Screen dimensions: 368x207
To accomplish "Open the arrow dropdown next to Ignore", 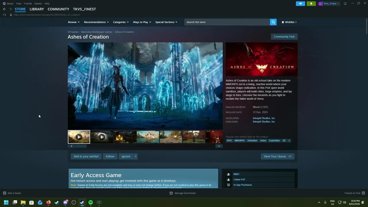I will [135, 156].
